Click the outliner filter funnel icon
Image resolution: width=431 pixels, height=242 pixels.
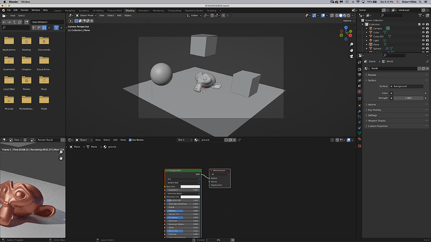pos(420,16)
